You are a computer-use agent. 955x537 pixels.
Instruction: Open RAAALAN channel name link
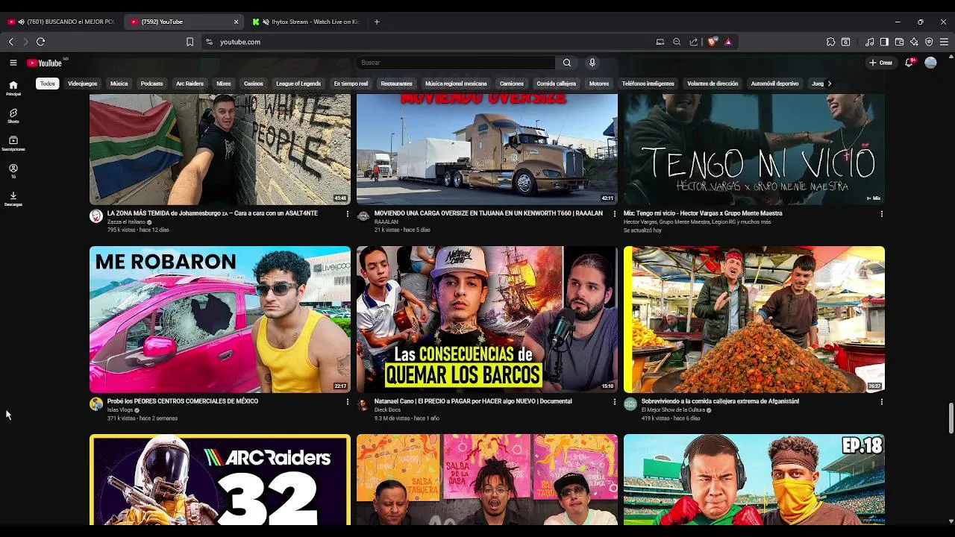(x=386, y=222)
